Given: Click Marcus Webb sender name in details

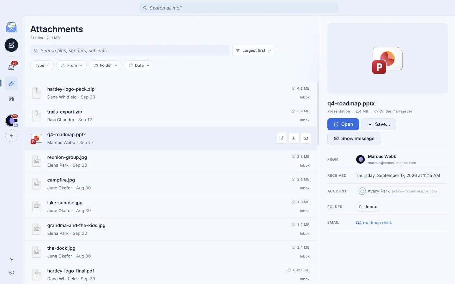Looking at the screenshot, I should coord(382,157).
